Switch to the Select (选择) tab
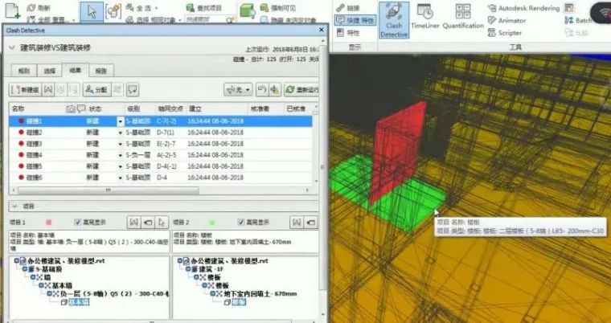 click(50, 71)
